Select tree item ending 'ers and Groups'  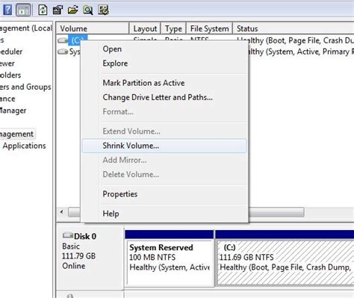pos(25,87)
